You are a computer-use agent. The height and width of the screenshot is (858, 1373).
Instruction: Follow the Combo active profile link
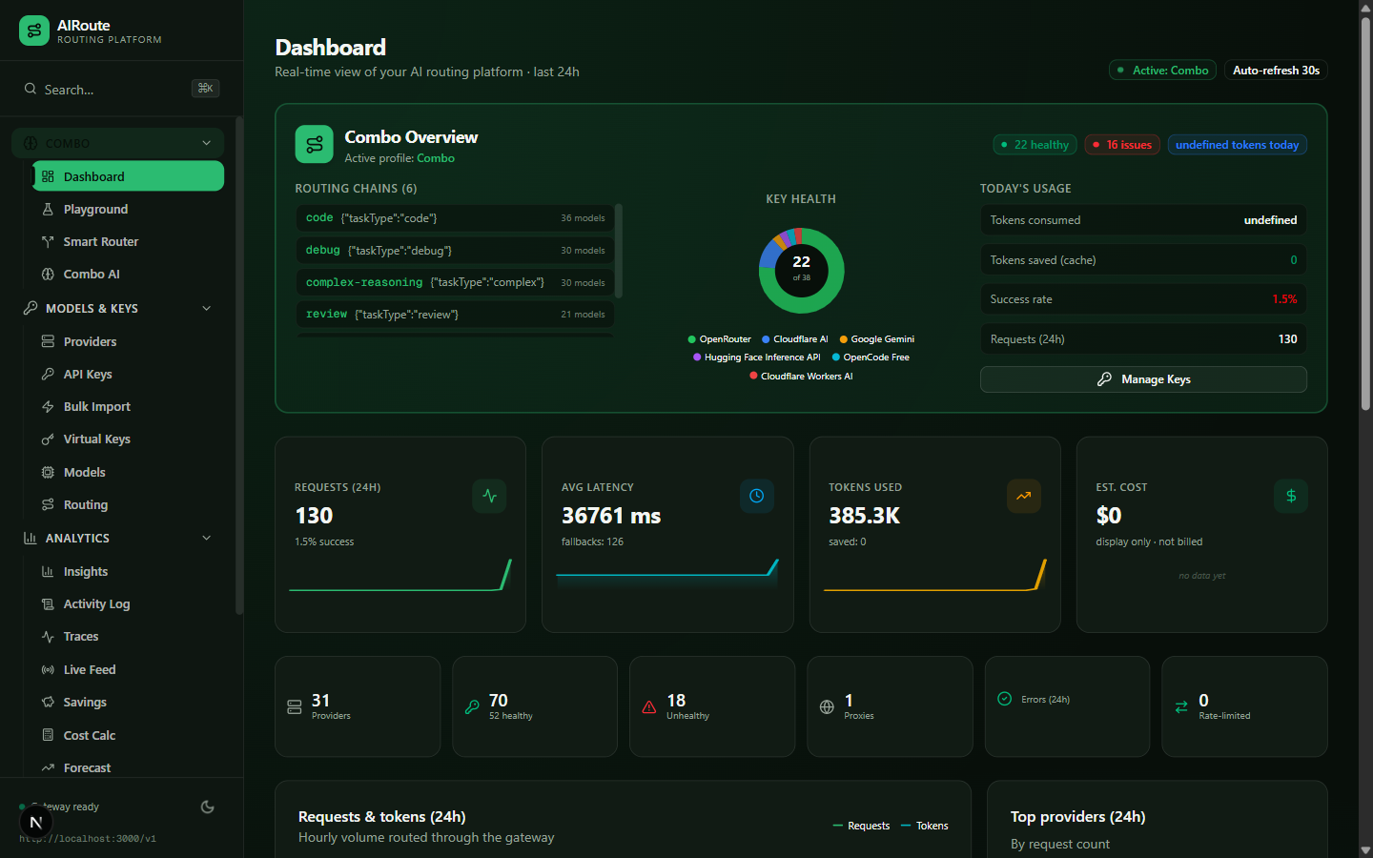coord(436,158)
